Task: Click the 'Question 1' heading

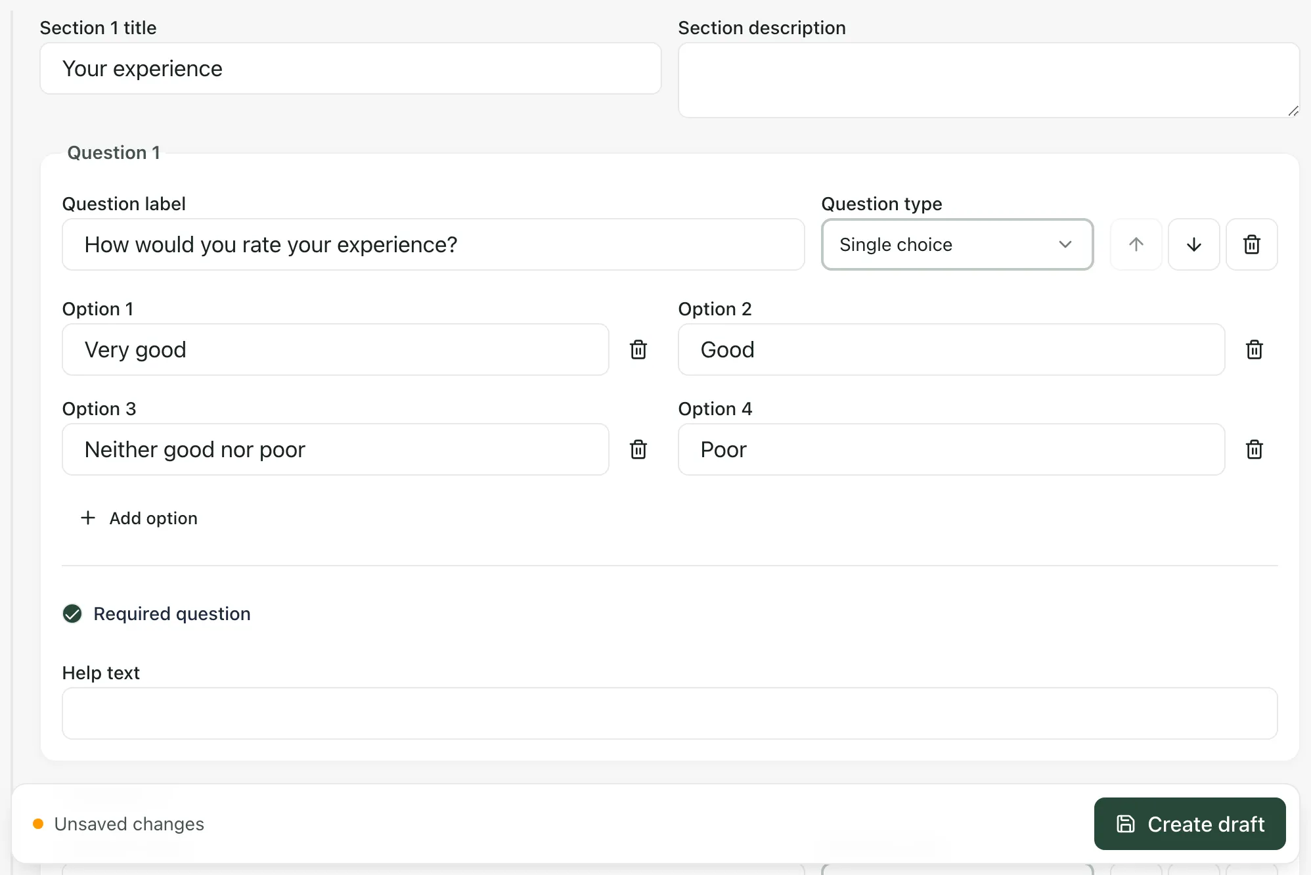Action: pyautogui.click(x=114, y=152)
